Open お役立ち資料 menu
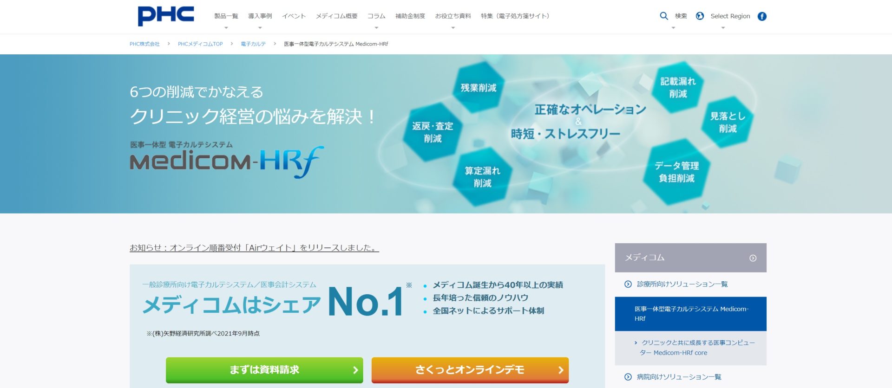The height and width of the screenshot is (388, 892). pyautogui.click(x=453, y=16)
